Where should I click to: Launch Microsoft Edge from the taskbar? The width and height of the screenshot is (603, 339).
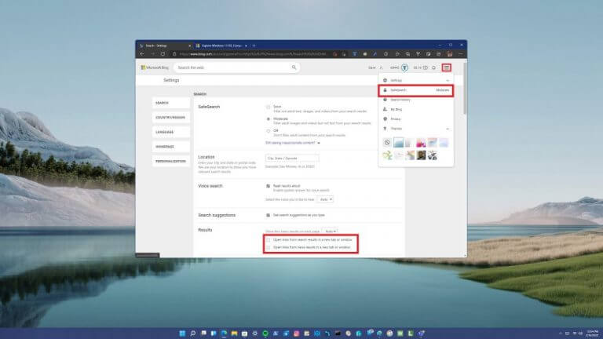(x=224, y=334)
